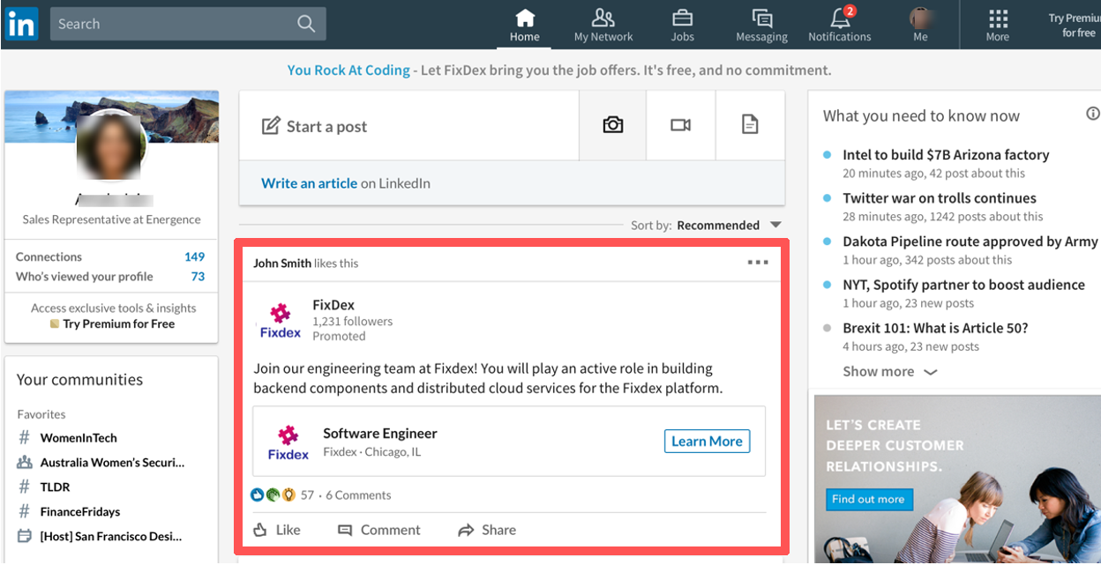Screen dimensions: 1101x565
Task: Like the FixDex promoted post
Action: 277,530
